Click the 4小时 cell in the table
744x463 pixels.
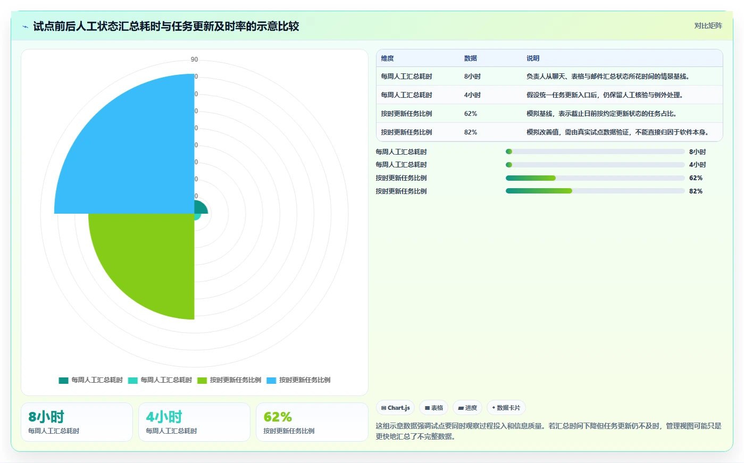pyautogui.click(x=472, y=95)
